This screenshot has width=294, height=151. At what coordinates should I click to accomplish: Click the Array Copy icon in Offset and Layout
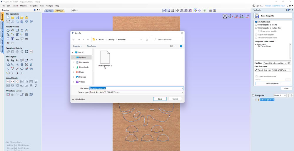tap(13, 94)
